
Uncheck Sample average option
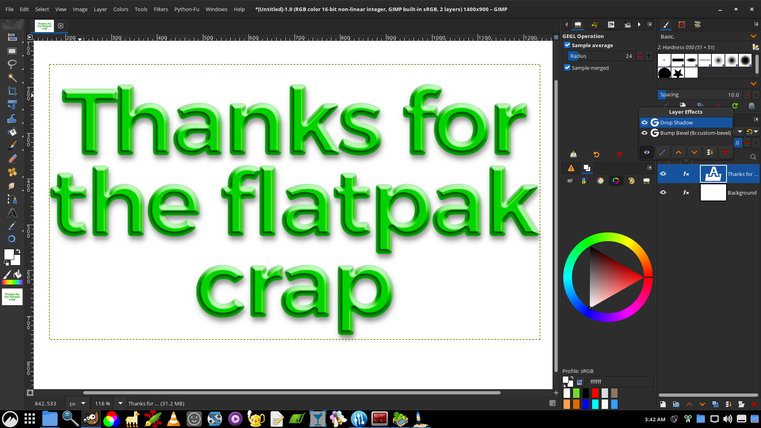pos(568,45)
